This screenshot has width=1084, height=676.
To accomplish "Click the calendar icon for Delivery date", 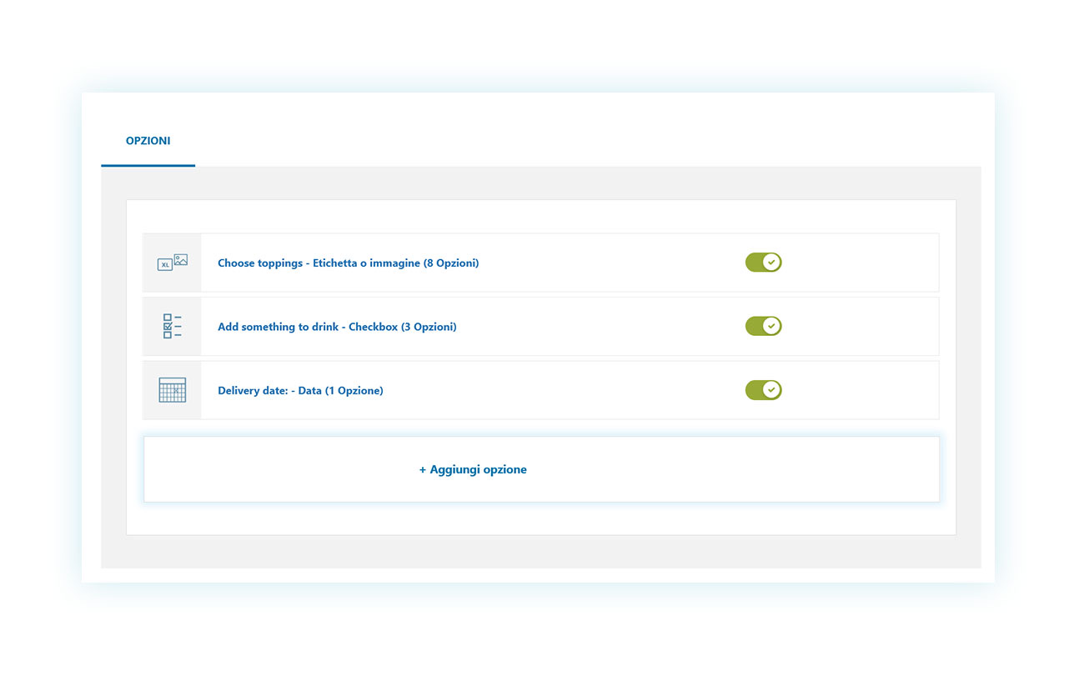I will click(x=172, y=390).
